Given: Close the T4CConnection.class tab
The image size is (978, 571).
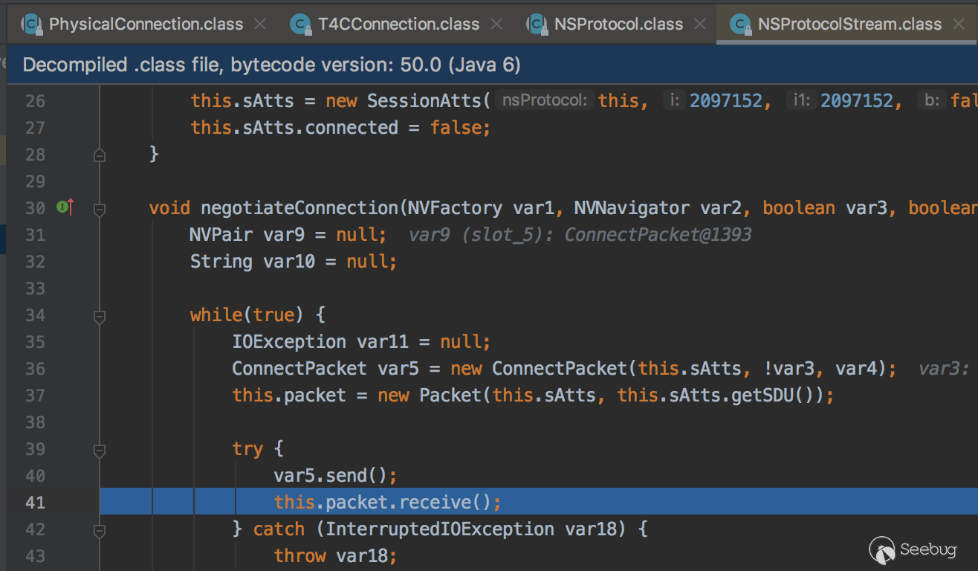Looking at the screenshot, I should 496,25.
